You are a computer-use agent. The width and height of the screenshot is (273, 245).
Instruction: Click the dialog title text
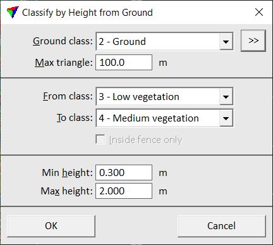(x=87, y=13)
